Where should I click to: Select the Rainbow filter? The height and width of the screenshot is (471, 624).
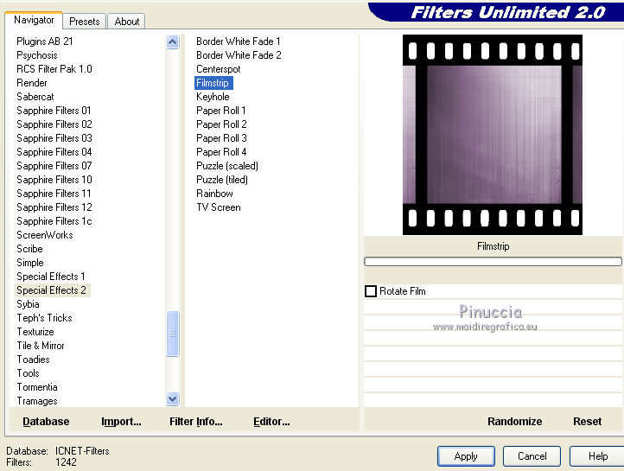214,194
